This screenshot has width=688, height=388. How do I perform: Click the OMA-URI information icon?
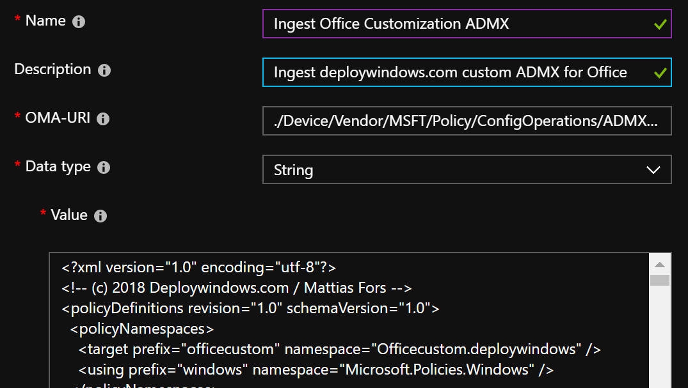(x=102, y=119)
